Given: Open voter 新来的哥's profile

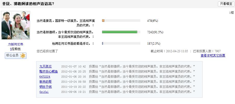Looking at the screenshot, I should tap(45, 82).
